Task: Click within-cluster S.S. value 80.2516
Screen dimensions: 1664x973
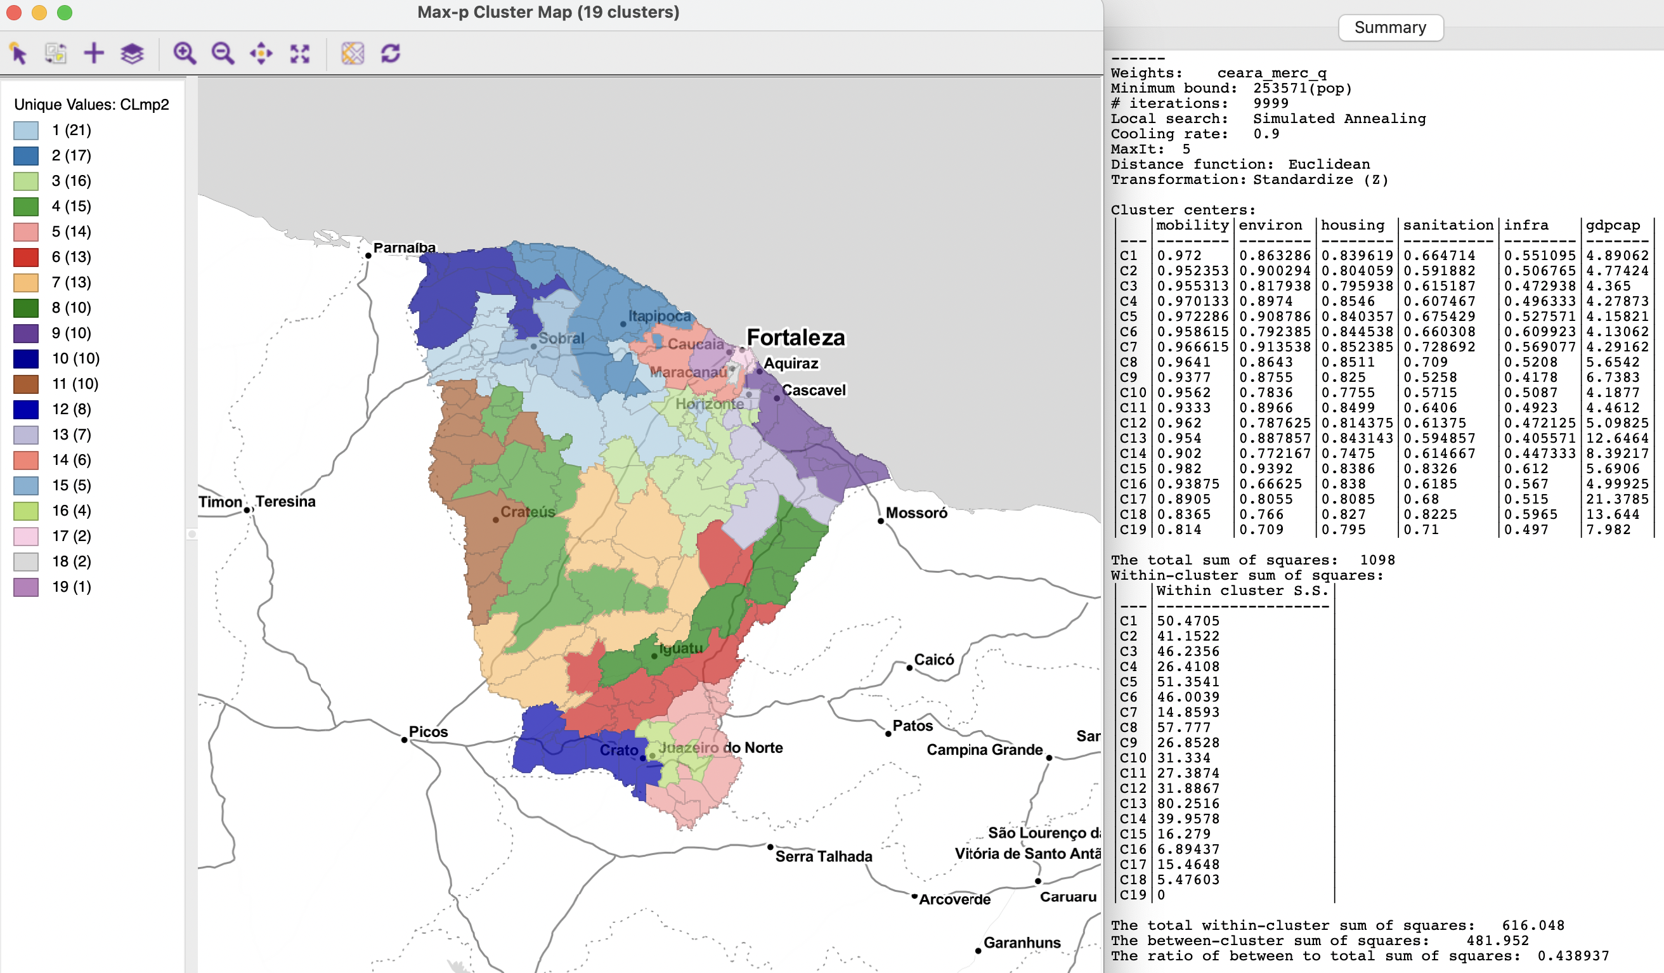Action: pos(1188,804)
